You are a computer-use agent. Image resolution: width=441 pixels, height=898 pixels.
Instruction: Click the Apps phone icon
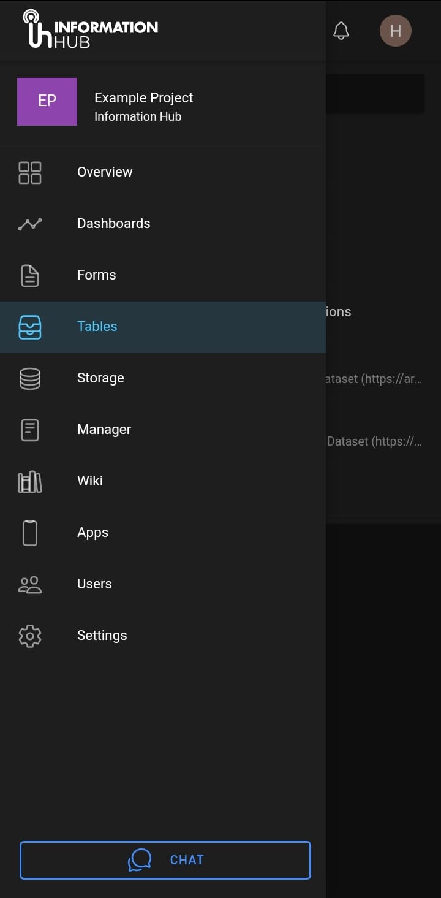pos(29,533)
